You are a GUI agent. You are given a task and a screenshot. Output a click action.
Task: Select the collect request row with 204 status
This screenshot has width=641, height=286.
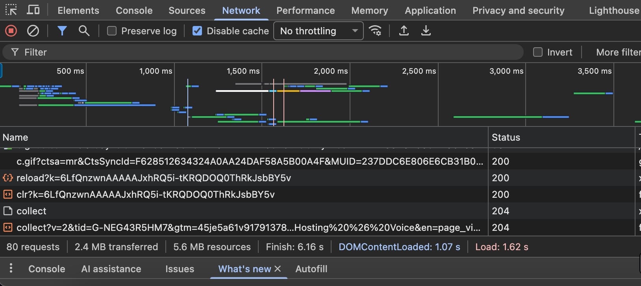coord(31,211)
